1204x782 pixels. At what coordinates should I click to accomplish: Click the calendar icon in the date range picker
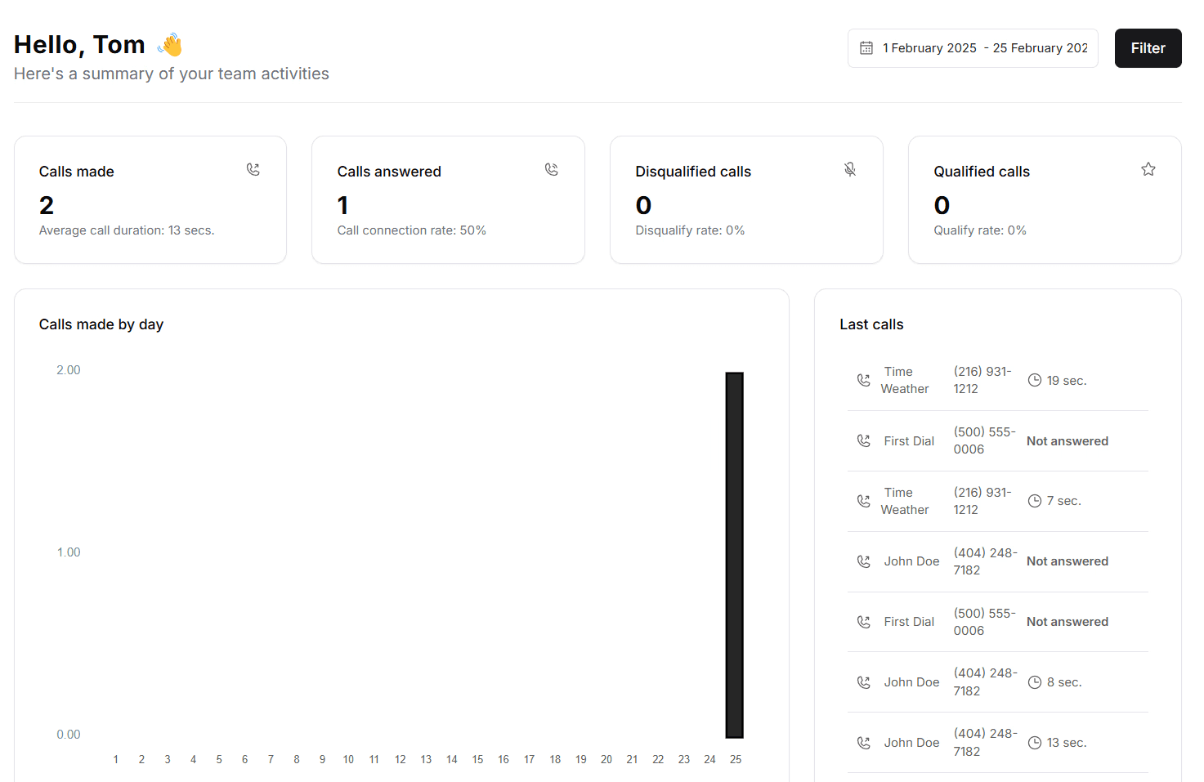(x=866, y=47)
